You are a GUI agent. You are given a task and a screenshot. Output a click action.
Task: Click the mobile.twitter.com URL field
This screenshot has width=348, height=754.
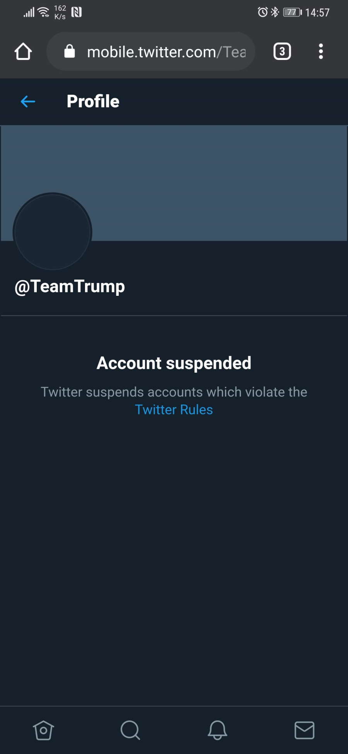tap(151, 51)
